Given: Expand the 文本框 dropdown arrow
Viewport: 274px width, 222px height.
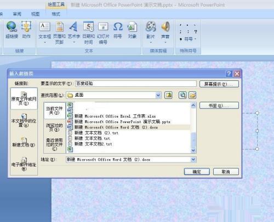Looking at the screenshot, I should click(45, 42).
